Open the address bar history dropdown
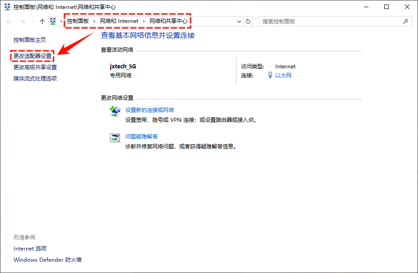This screenshot has width=418, height=273. (239, 21)
